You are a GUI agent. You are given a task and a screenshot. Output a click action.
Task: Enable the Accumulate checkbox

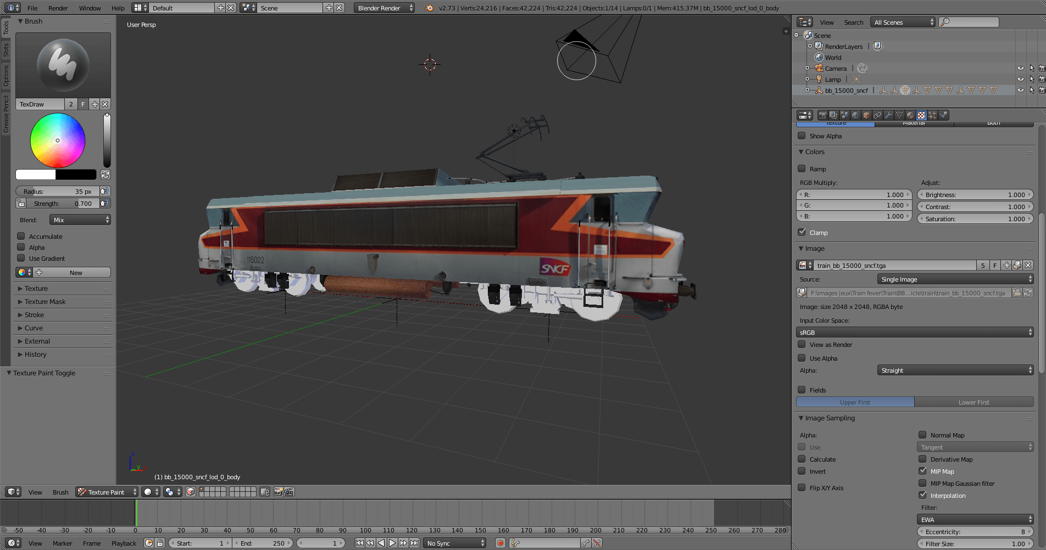(x=21, y=236)
